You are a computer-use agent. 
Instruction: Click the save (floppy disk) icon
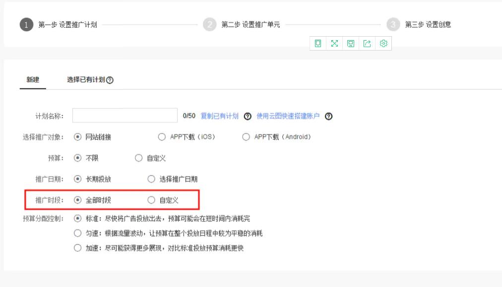click(350, 44)
